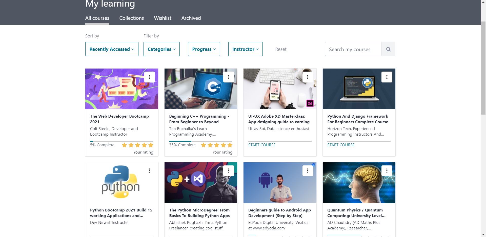Screen dimensions: 486x237
Task: Focus the Search my courses input field
Action: point(353,49)
